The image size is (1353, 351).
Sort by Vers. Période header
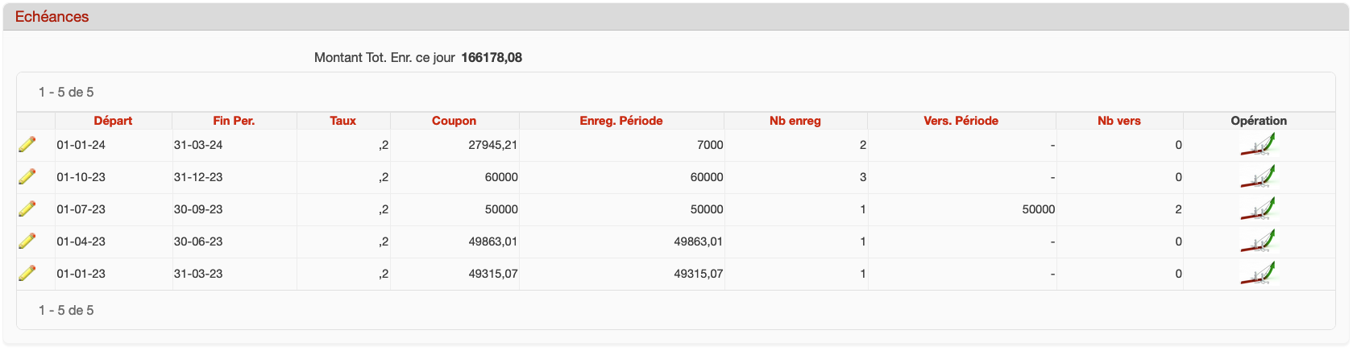(x=961, y=121)
